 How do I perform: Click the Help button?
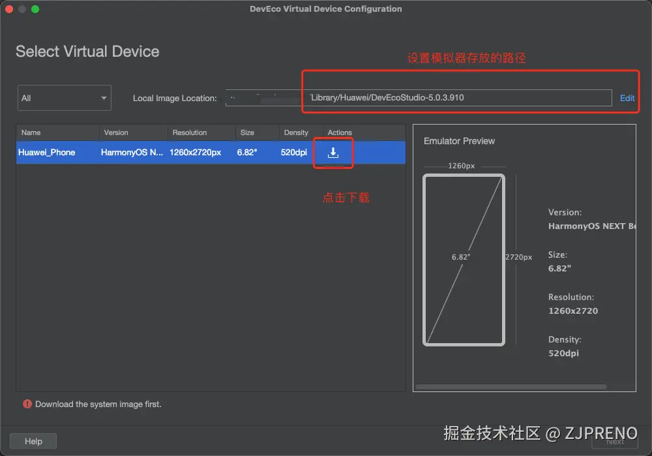[x=33, y=441]
